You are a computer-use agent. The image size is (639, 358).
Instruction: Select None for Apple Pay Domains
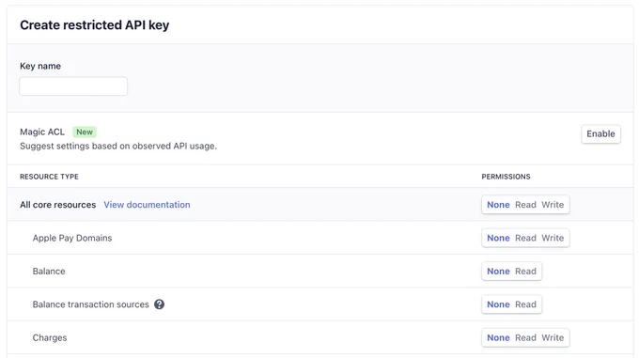pos(498,238)
